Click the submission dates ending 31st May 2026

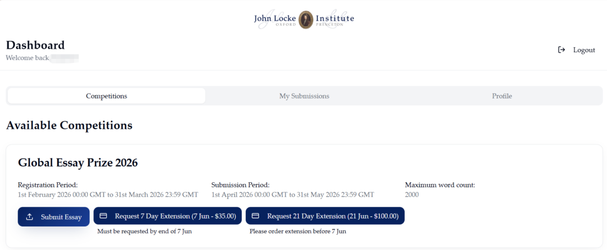point(293,195)
